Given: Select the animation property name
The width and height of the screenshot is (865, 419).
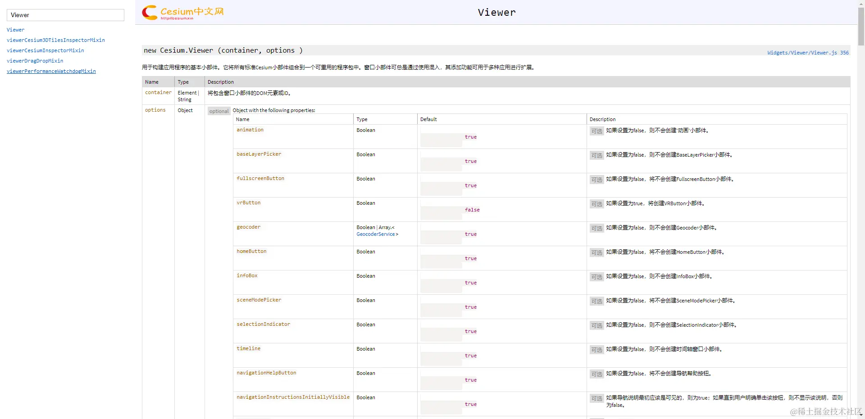Looking at the screenshot, I should (x=250, y=130).
